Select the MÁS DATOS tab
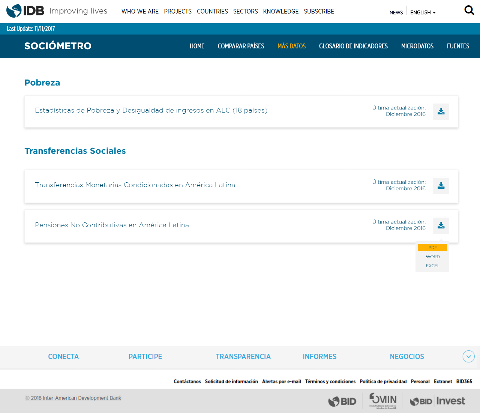The height and width of the screenshot is (413, 480). pos(291,46)
